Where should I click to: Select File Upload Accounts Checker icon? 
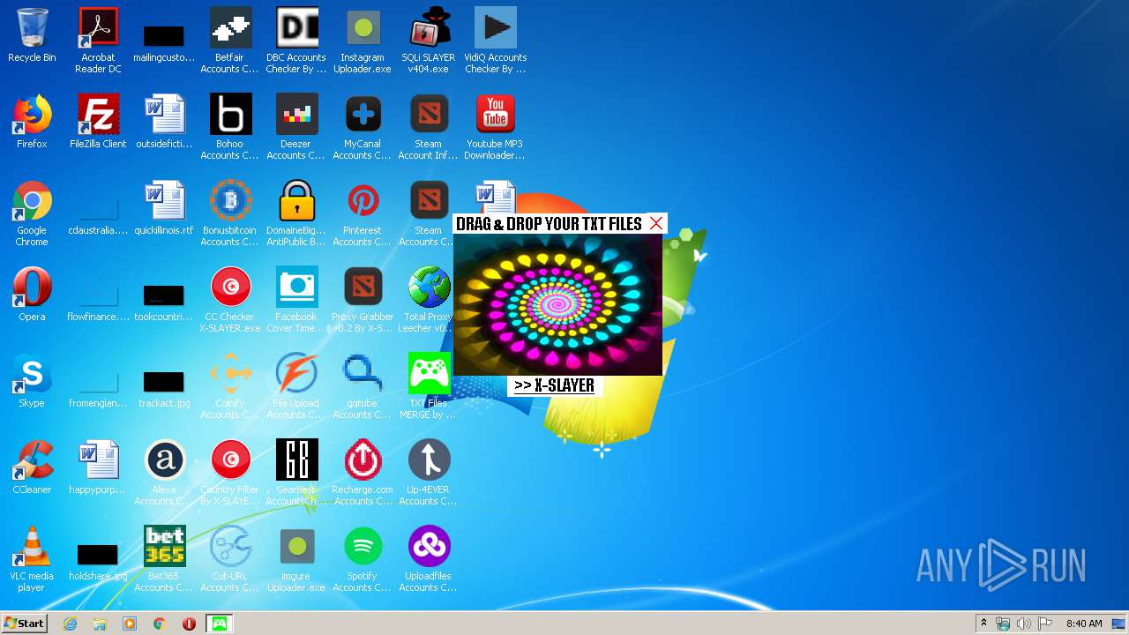pyautogui.click(x=296, y=375)
